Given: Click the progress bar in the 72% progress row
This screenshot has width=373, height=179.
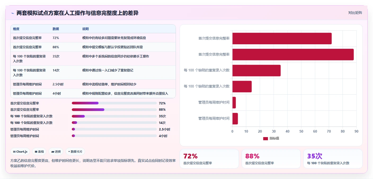Looking at the screenshot, I should [114, 103].
